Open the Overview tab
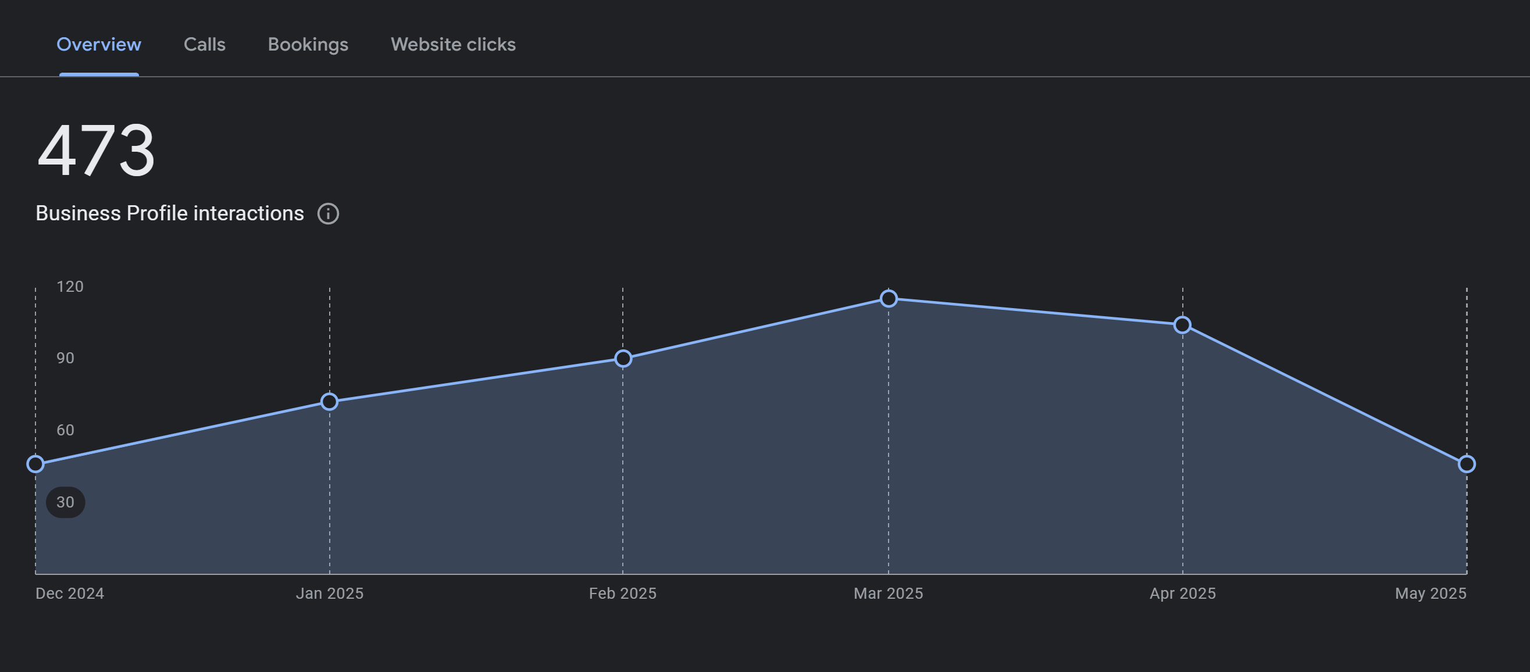 click(99, 45)
